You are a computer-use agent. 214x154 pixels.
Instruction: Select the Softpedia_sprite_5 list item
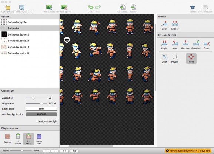[x=30, y=53]
